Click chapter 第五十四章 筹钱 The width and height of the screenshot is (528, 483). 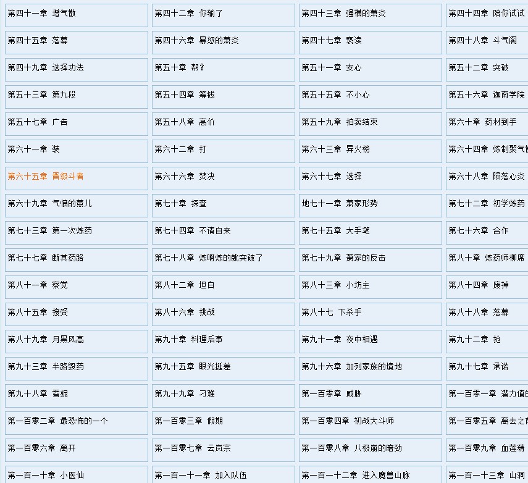tap(185, 95)
